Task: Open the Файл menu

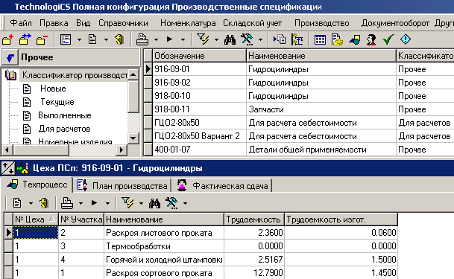Action: [x=21, y=23]
